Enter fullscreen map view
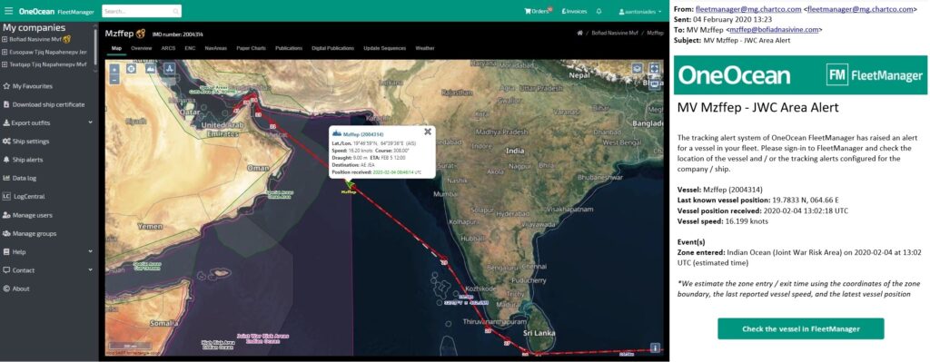The image size is (930, 362). coord(654,69)
